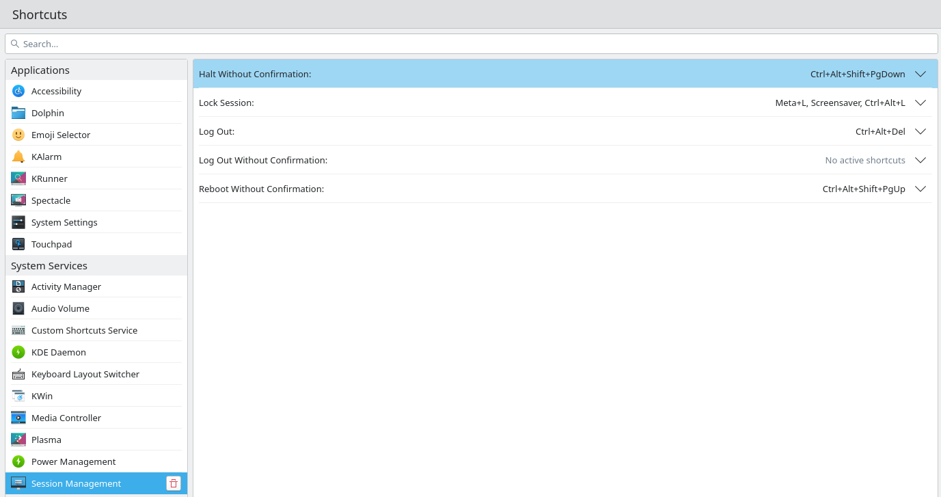Open the Power Management lightning icon entry

coord(18,461)
